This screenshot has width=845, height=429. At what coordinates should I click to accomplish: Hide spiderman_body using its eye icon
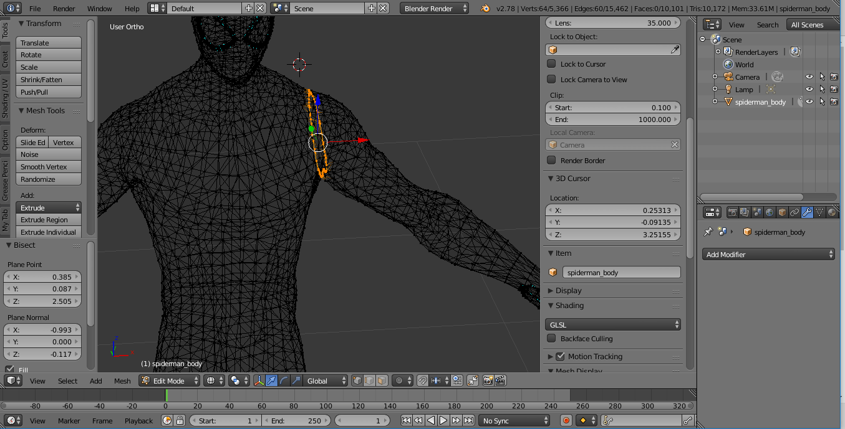pyautogui.click(x=809, y=101)
